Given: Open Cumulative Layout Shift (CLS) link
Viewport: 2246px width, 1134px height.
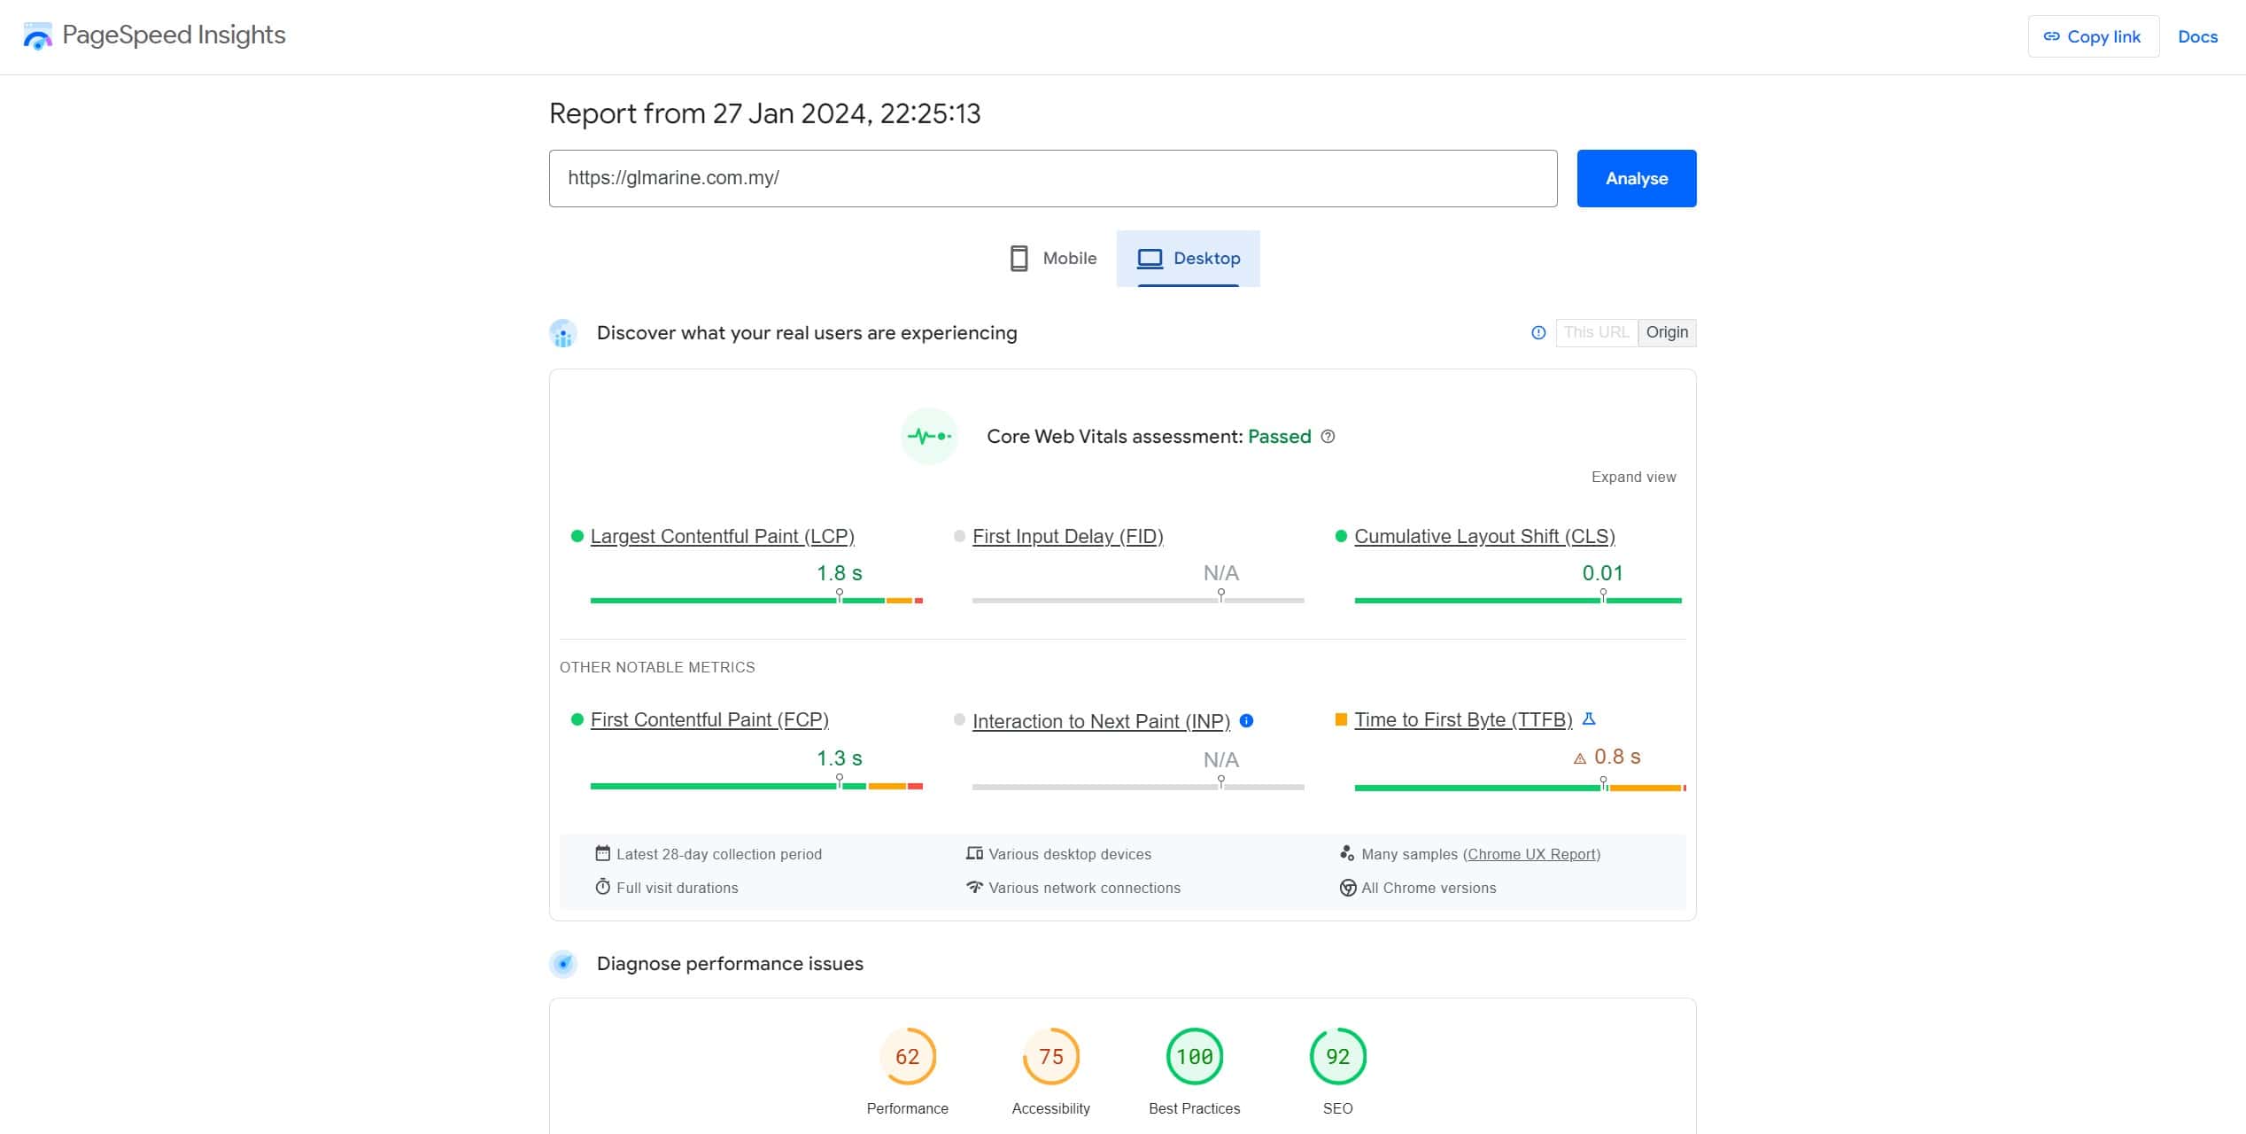Looking at the screenshot, I should coord(1484,536).
